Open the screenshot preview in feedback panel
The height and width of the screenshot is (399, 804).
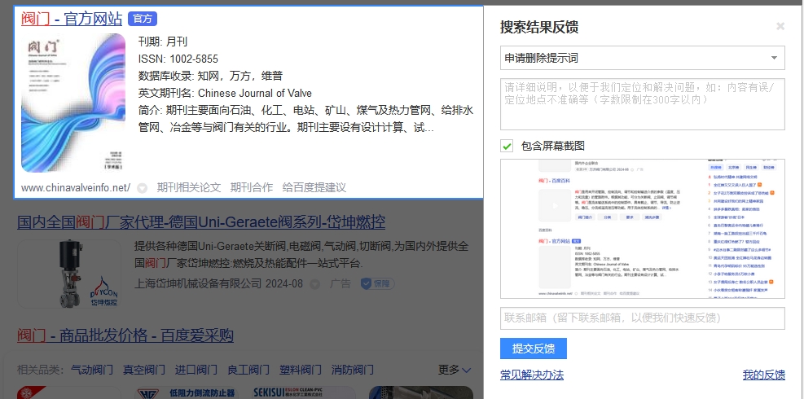tap(643, 229)
